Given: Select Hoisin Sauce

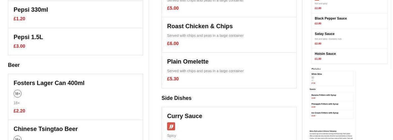Looking at the screenshot, I should pyautogui.click(x=349, y=56).
